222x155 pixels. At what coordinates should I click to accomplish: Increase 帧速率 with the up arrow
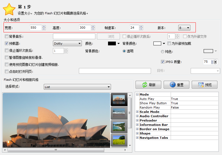point(141,26)
